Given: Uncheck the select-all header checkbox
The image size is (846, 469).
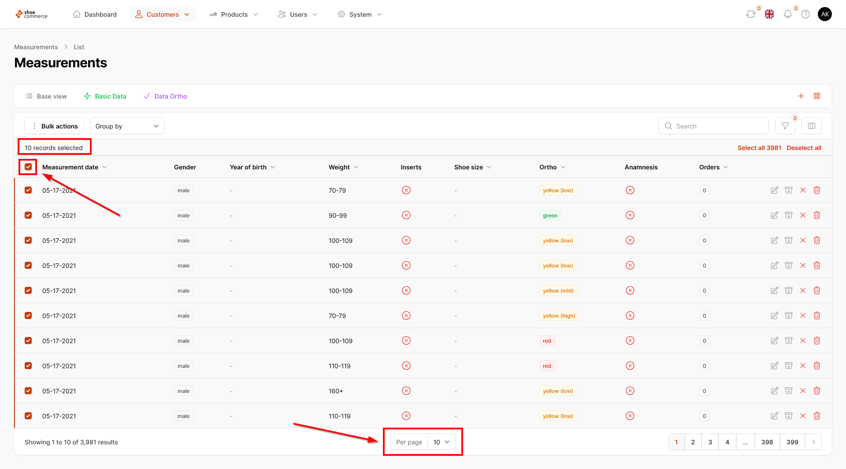Looking at the screenshot, I should pyautogui.click(x=28, y=167).
